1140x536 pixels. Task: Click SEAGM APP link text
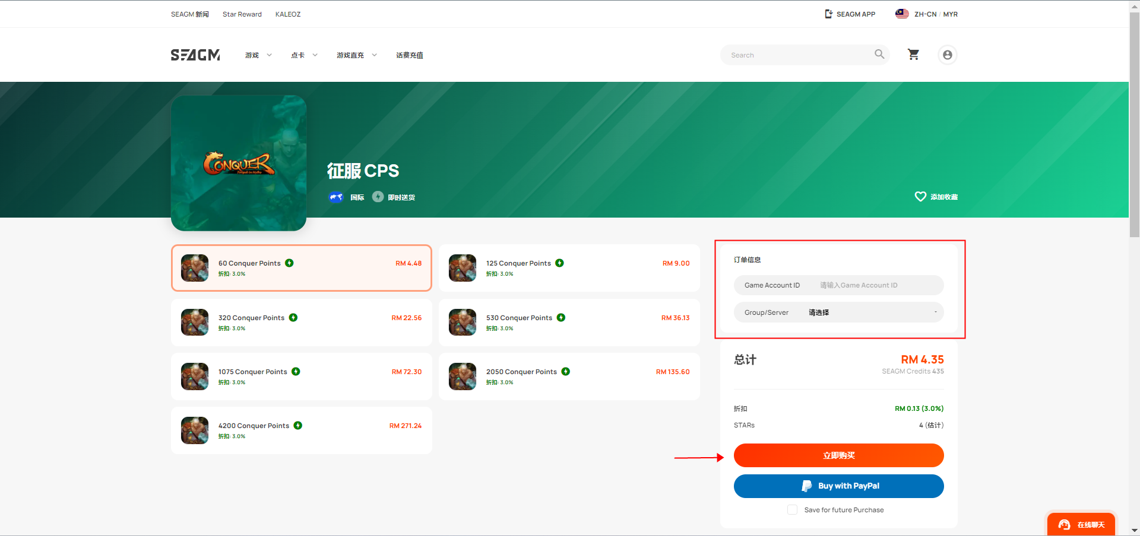pos(856,14)
